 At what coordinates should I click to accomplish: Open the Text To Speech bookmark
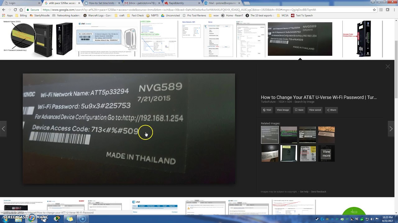tap(302, 15)
